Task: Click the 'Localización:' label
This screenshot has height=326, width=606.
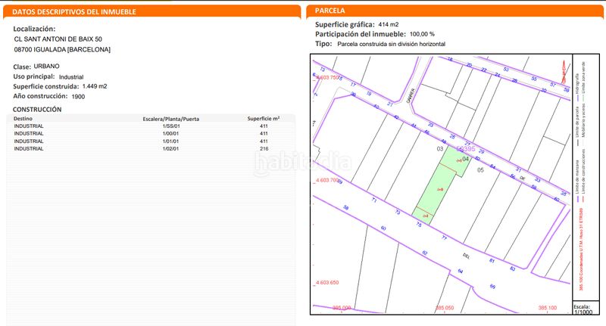Action: (34, 29)
